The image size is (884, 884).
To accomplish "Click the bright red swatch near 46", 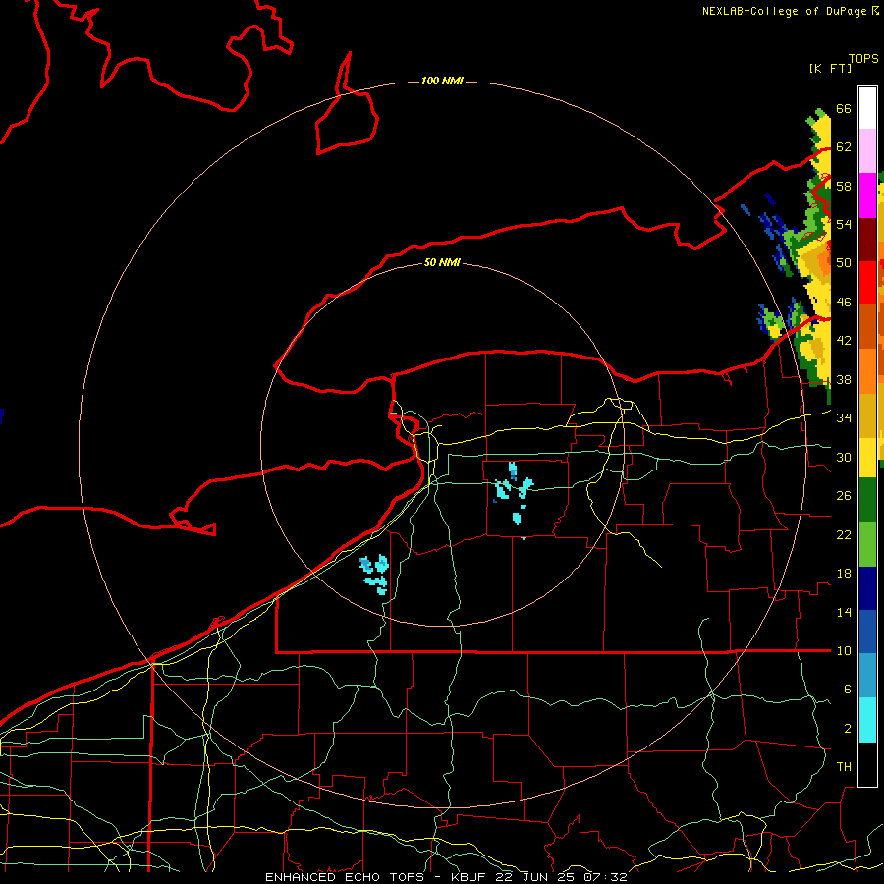I will pos(867,283).
